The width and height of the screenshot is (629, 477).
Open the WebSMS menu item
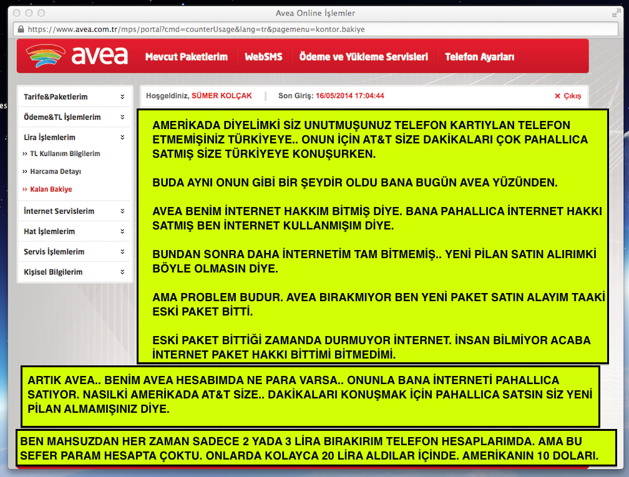pyautogui.click(x=263, y=57)
